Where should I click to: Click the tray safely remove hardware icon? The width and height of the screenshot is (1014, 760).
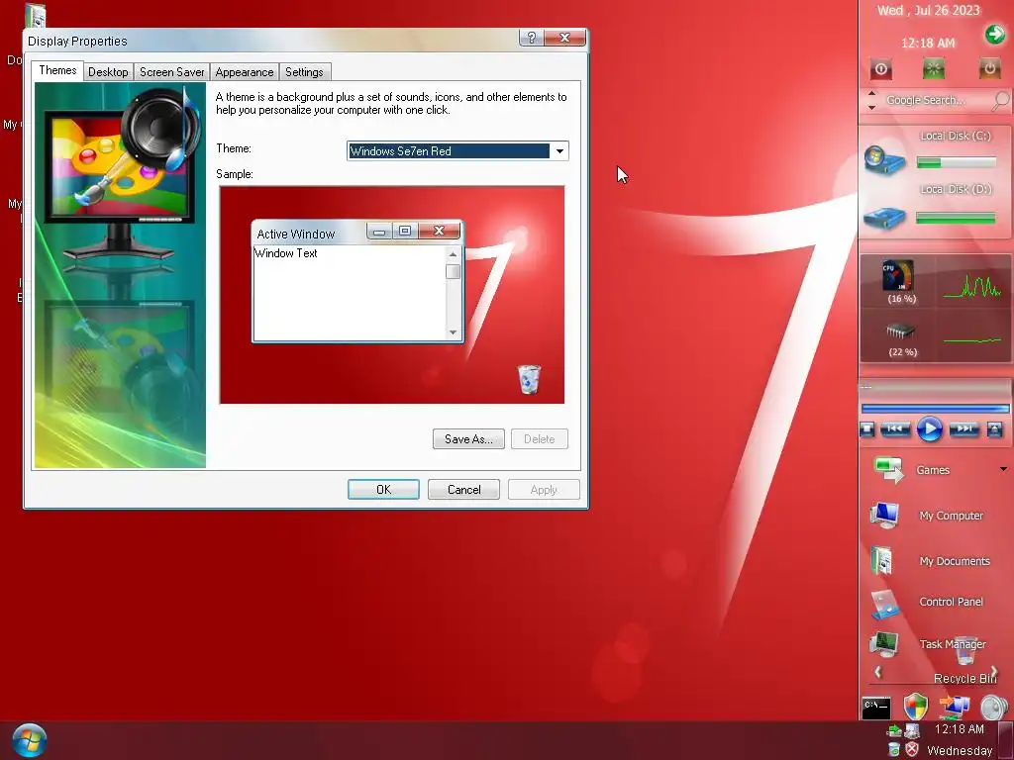point(895,730)
